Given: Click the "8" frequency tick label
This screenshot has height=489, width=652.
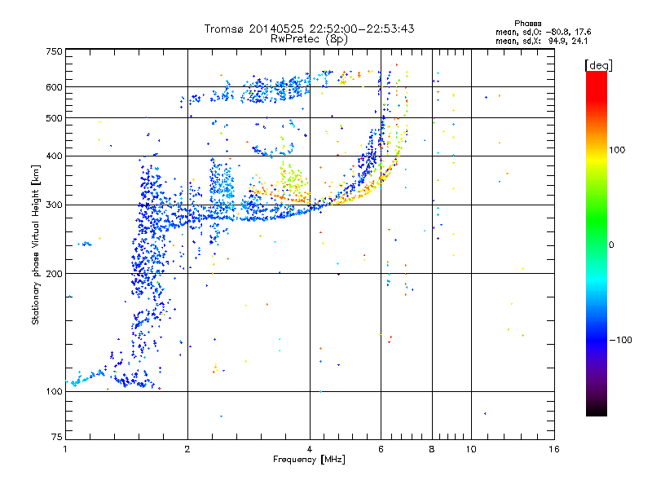Looking at the screenshot, I should 432,450.
